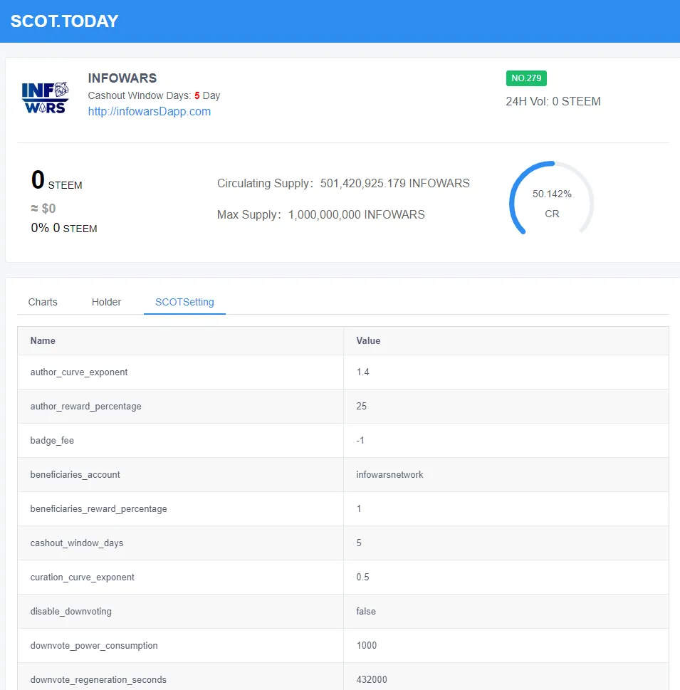The width and height of the screenshot is (680, 690).
Task: Click the Cashout Window Days text
Action: pyautogui.click(x=154, y=95)
